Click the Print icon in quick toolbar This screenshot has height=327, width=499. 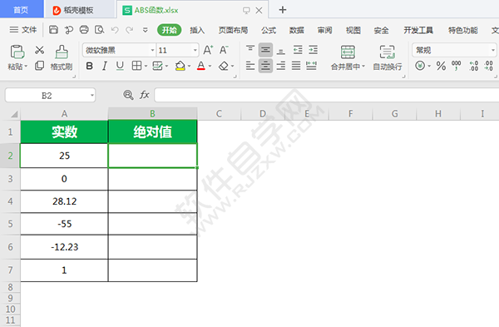[x=84, y=30]
